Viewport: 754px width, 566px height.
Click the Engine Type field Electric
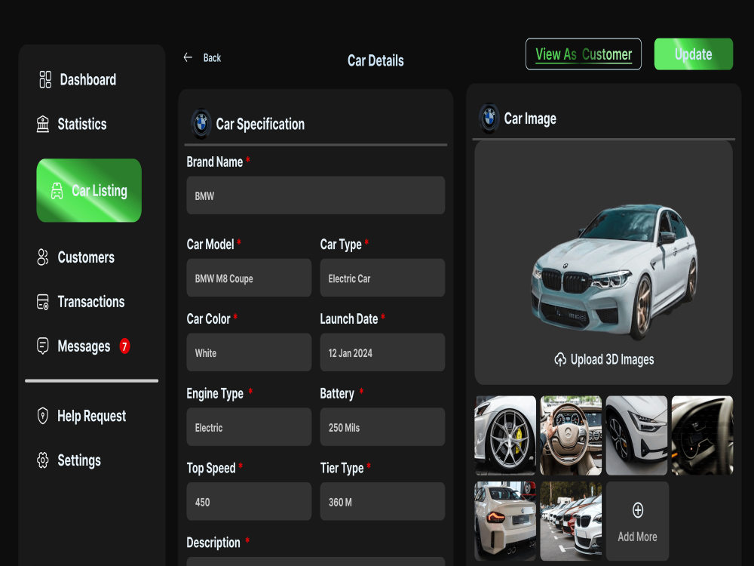point(249,427)
